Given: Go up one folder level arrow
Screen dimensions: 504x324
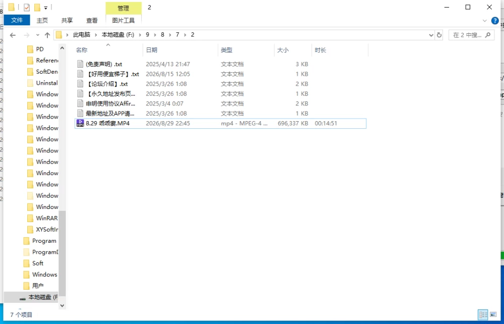Looking at the screenshot, I should (x=47, y=35).
